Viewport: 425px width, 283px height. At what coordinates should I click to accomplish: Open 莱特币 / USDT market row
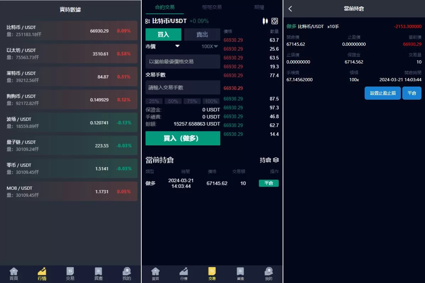[x=70, y=77]
